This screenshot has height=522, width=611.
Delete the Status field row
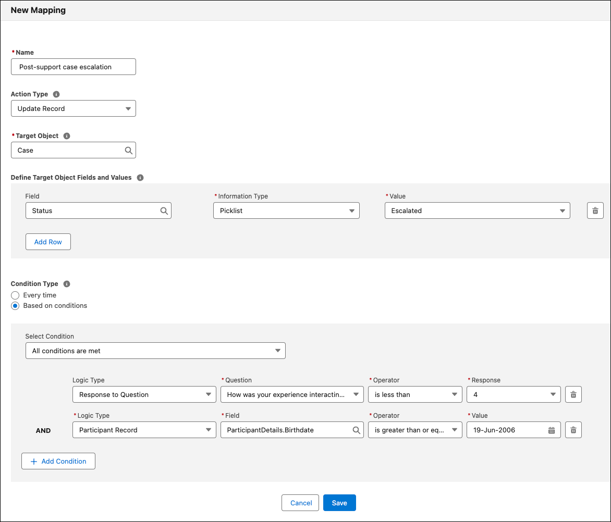coord(595,210)
